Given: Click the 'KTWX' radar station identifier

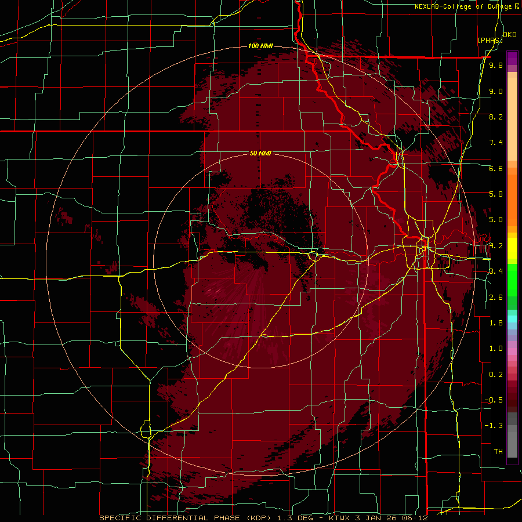Looking at the screenshot, I should coord(339,518).
